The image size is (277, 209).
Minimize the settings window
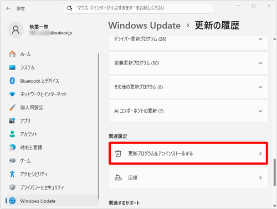239,6
